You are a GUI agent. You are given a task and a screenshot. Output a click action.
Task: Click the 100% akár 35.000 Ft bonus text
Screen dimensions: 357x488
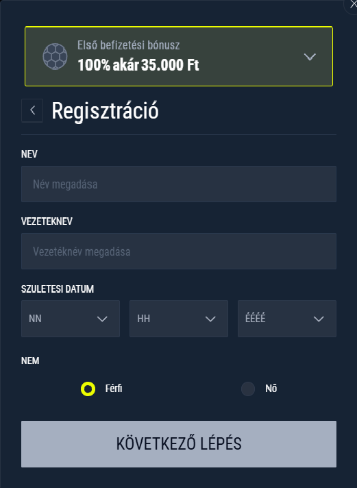coord(138,65)
